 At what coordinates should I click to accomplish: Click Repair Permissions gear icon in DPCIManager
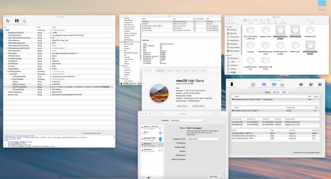tap(253, 84)
